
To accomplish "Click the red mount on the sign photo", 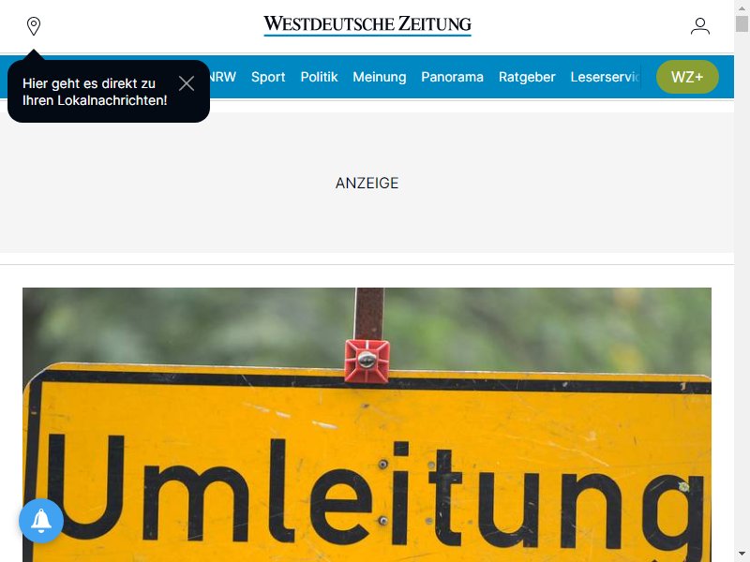I will [367, 361].
